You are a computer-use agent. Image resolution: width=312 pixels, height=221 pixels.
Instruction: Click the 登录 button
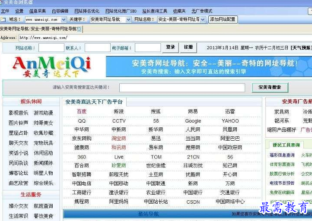point(170,47)
